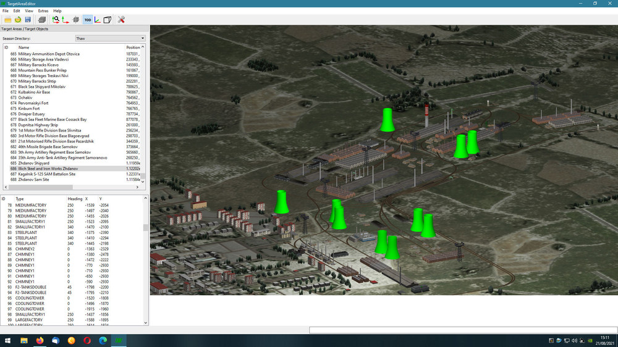618x347 pixels.
Task: Open Microsoft Edge from the taskbar
Action: coord(103,341)
